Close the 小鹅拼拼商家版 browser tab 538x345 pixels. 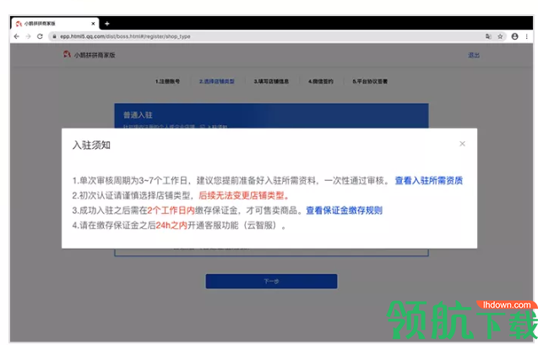[x=93, y=24]
